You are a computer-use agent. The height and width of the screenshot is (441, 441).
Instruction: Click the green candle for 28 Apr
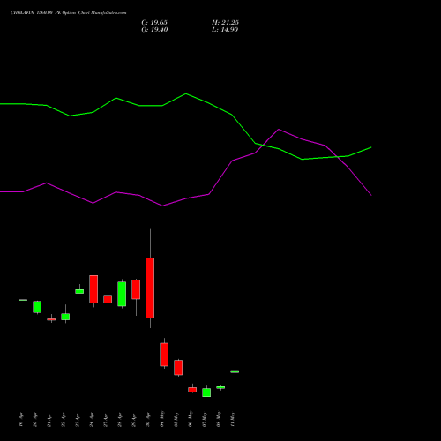click(122, 294)
